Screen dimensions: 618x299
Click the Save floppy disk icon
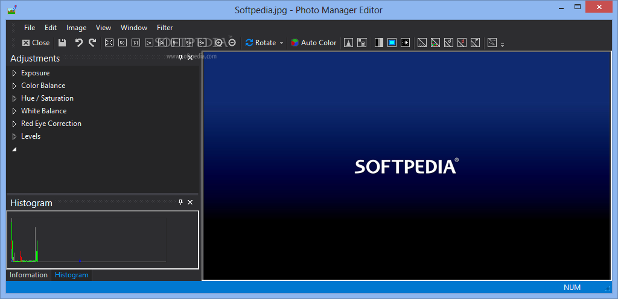[x=62, y=42]
